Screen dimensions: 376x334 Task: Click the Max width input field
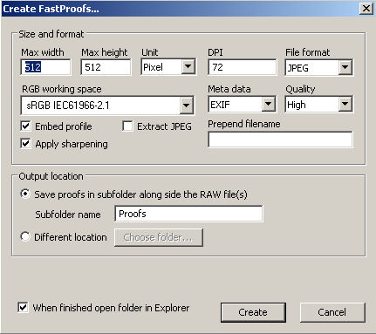coord(45,67)
